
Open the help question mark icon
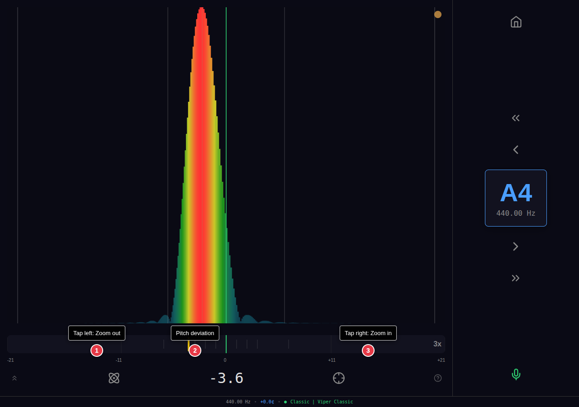click(437, 378)
